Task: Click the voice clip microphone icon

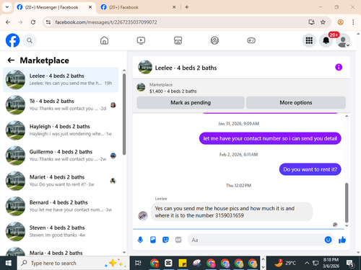Action: 140,240
